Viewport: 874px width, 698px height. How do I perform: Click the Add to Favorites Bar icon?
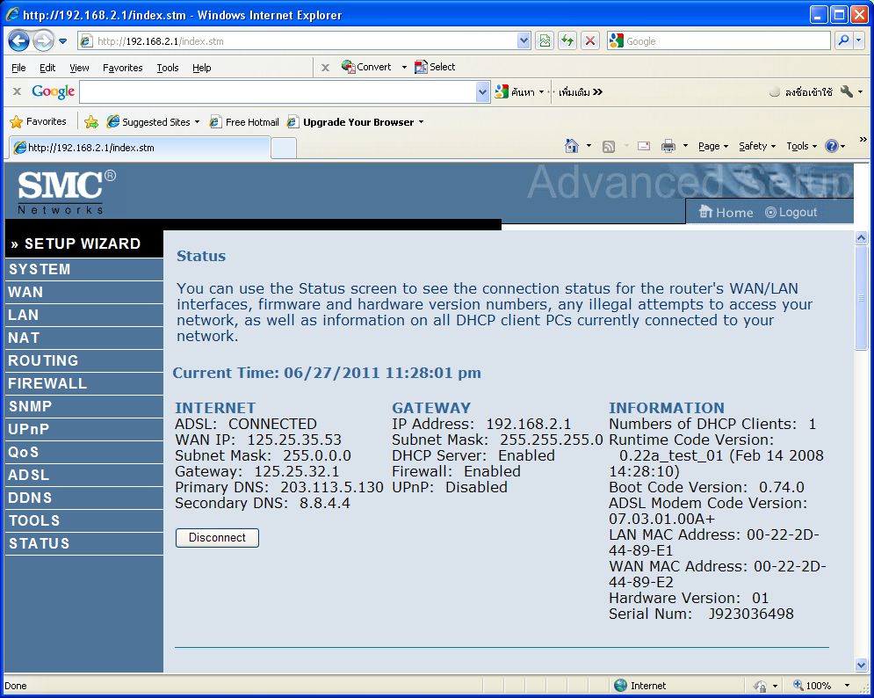point(91,121)
